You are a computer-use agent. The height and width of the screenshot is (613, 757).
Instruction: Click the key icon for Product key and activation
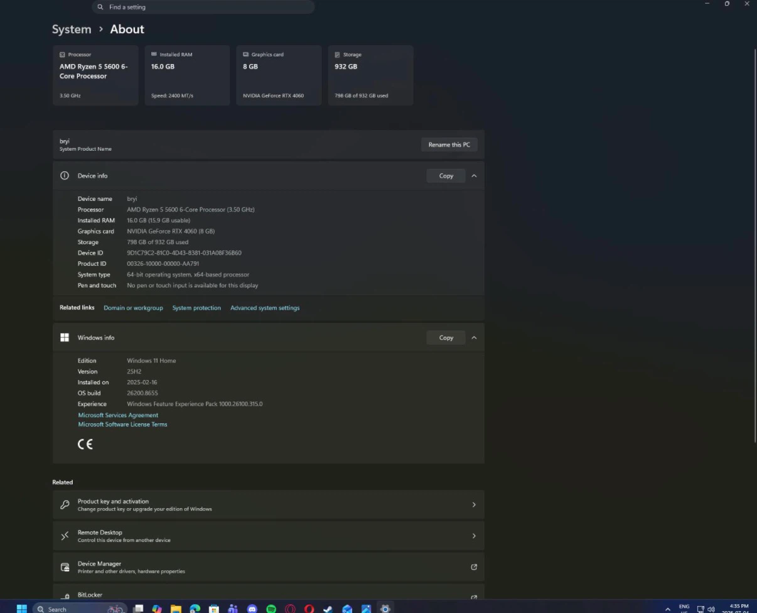pyautogui.click(x=65, y=505)
